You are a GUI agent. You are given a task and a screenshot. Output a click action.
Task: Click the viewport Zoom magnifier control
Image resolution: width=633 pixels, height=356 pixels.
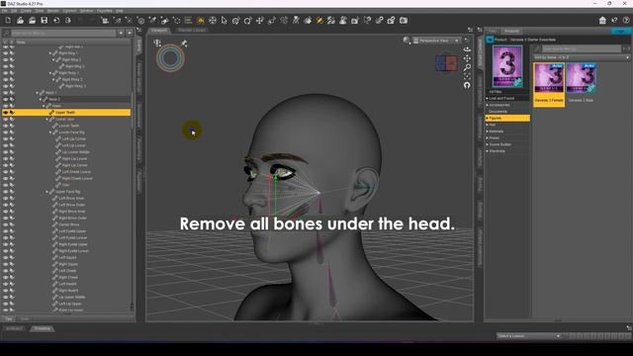pyautogui.click(x=467, y=67)
